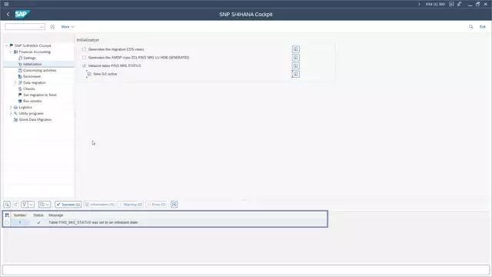492x277 pixels.
Task: Toggle the Success (1) message filter
Action: [x=68, y=205]
